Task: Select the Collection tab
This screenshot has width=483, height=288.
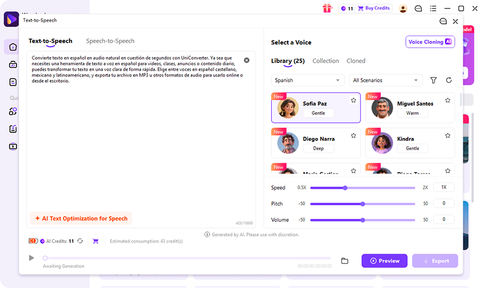Action: point(326,61)
